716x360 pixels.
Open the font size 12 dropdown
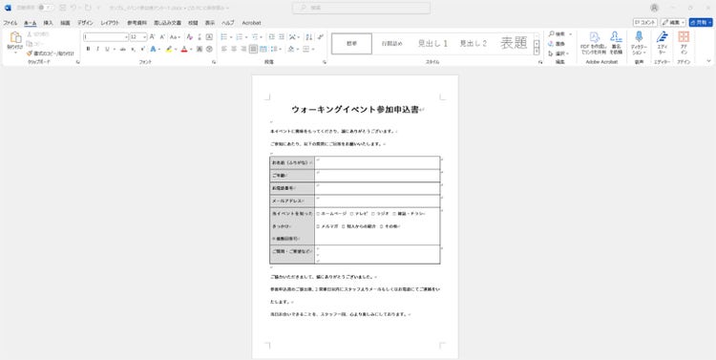coord(145,37)
